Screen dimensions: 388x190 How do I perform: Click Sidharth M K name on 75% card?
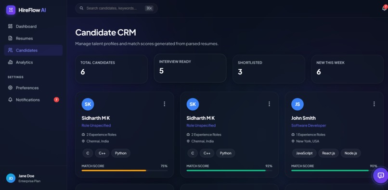point(96,118)
